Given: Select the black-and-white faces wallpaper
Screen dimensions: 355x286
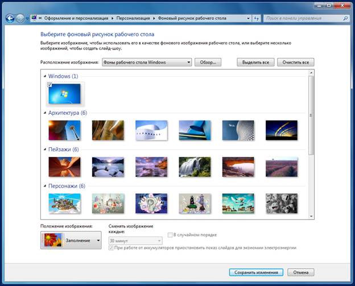Looking at the screenshot, I should (x=282, y=204).
